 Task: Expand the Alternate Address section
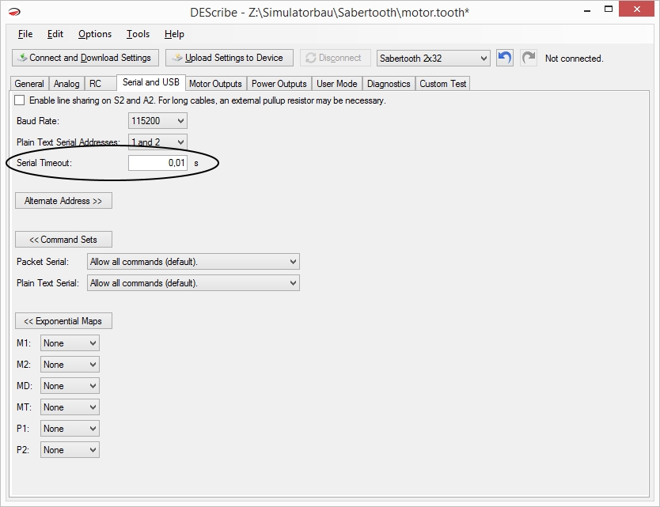coord(63,201)
